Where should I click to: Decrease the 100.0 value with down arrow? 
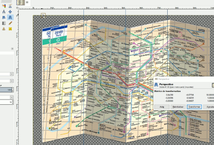coord(13,91)
